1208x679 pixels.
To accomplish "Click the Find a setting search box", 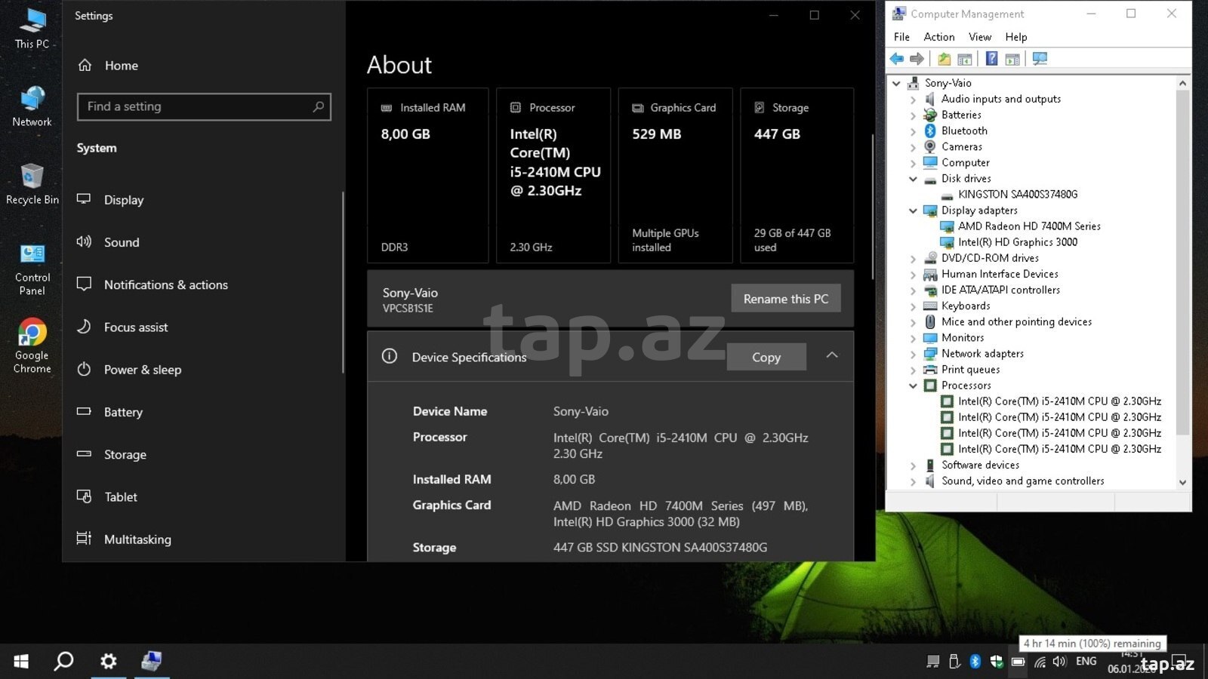I will pos(204,106).
